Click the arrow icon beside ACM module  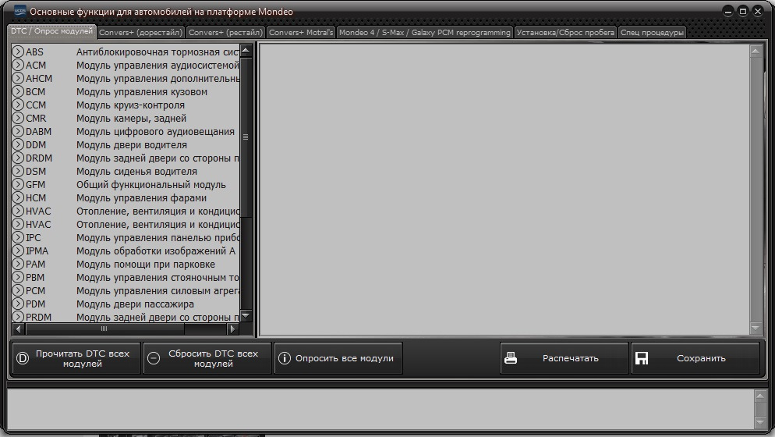pyautogui.click(x=18, y=65)
